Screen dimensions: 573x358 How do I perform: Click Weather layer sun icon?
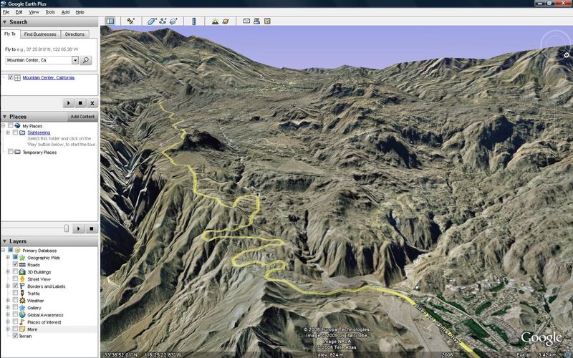click(x=22, y=301)
